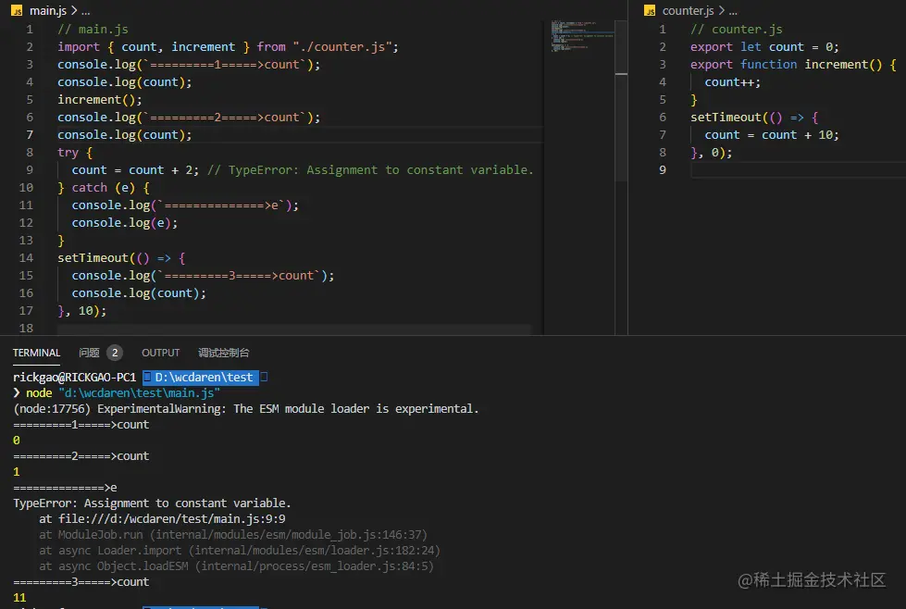Screen dimensions: 906x609
Task: Click the TypeError comment on line 9
Action: 370,170
